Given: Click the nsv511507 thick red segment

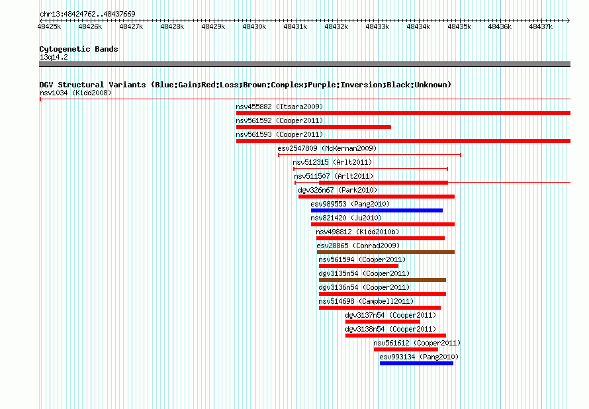Looking at the screenshot, I should point(384,183).
